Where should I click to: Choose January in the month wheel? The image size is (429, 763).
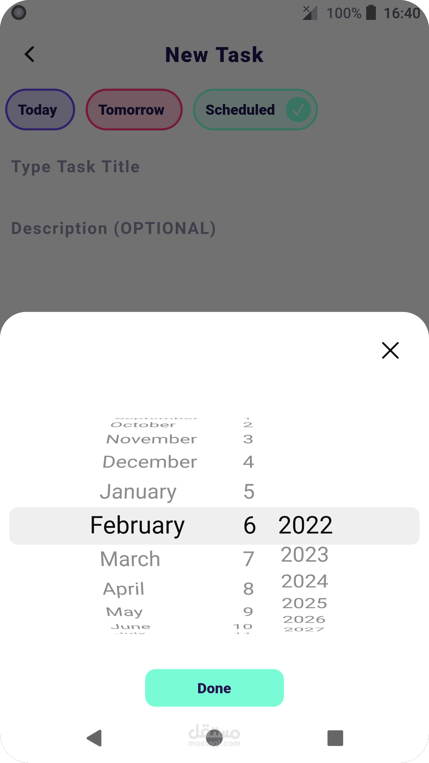point(138,492)
